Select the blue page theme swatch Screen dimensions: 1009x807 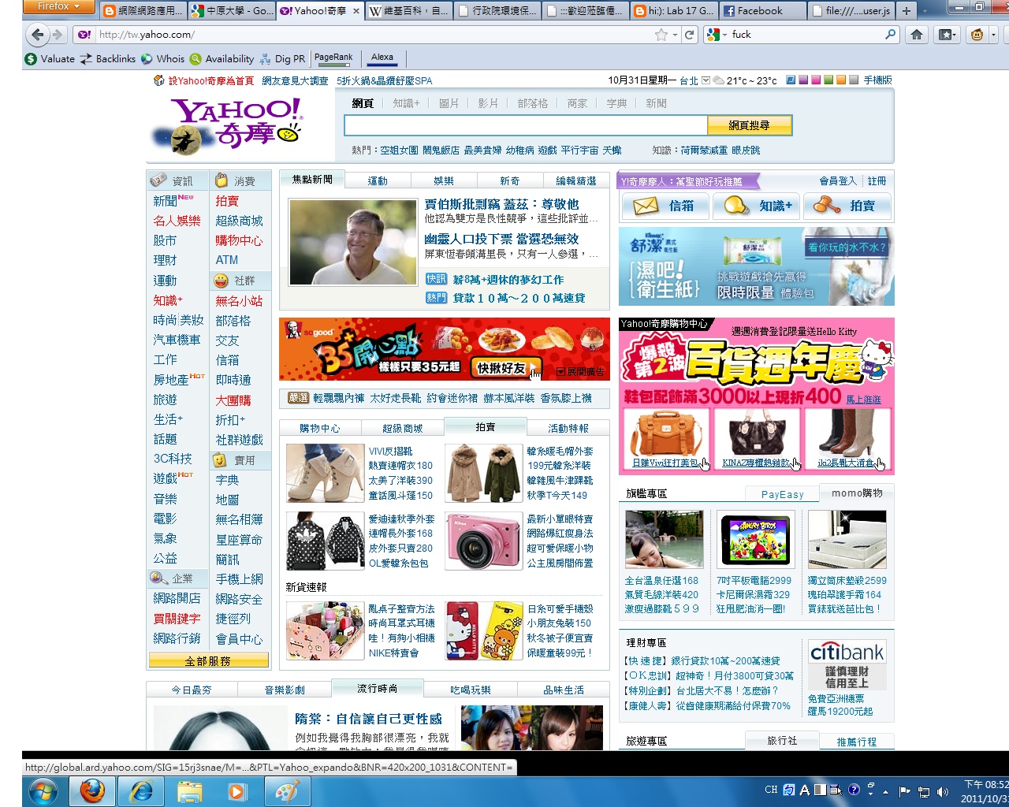tap(791, 80)
